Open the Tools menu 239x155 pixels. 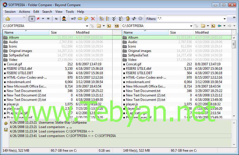(x=70, y=12)
